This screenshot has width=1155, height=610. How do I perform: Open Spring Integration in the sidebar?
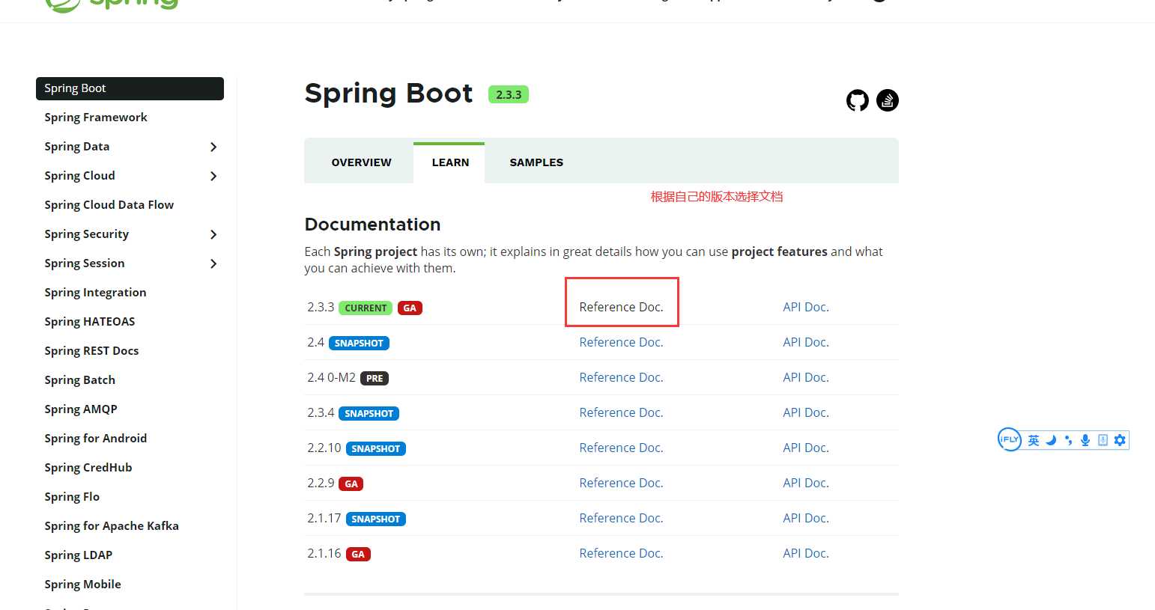(x=95, y=293)
